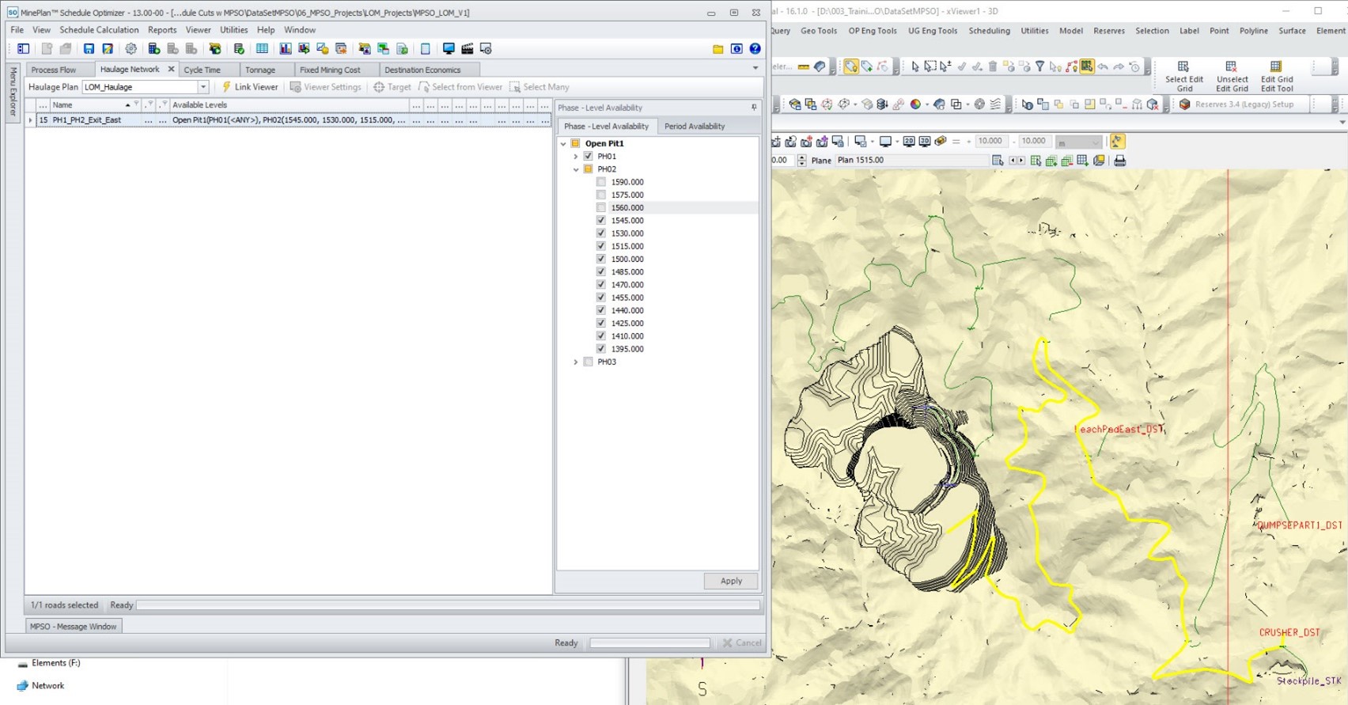Switch to the Period Availability tab

[x=695, y=127]
